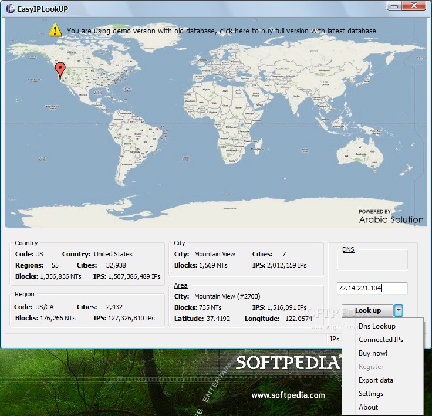This screenshot has width=432, height=416.
Task: Click the IPs status bar entry
Action: click(x=335, y=339)
